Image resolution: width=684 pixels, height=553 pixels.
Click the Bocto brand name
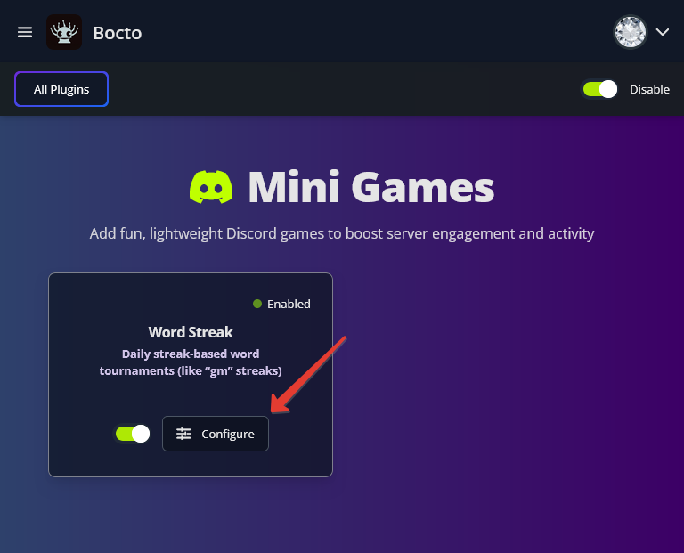[x=118, y=33]
